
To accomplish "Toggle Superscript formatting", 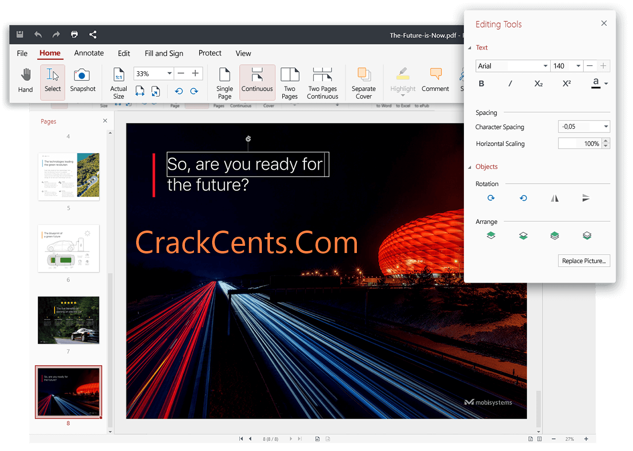I will (567, 84).
